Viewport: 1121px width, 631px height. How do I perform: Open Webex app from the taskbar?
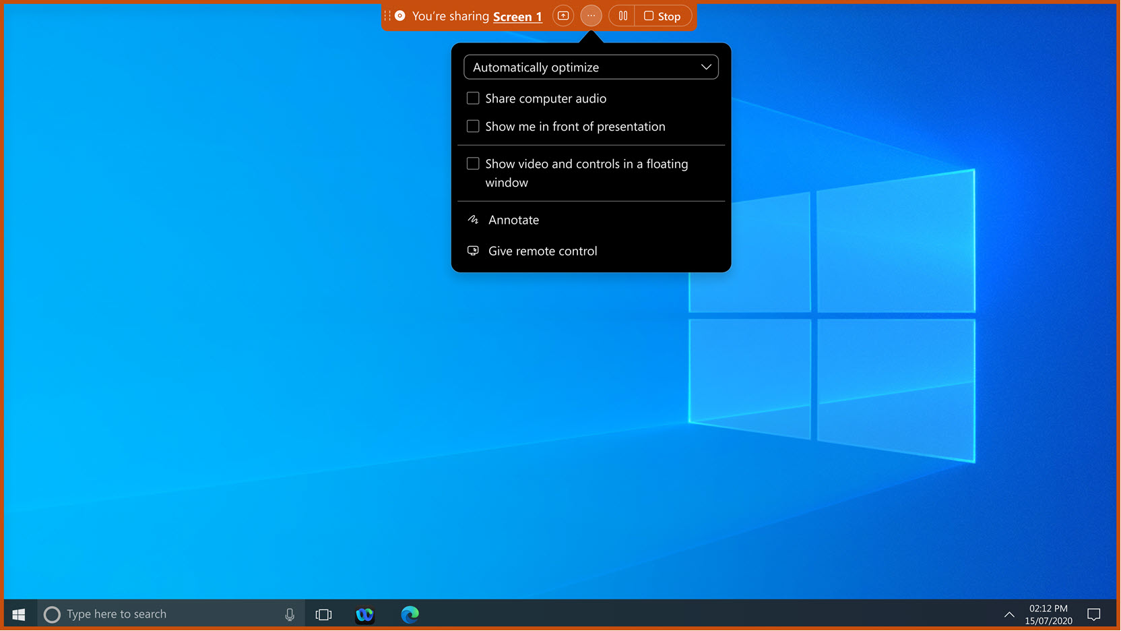pyautogui.click(x=365, y=614)
